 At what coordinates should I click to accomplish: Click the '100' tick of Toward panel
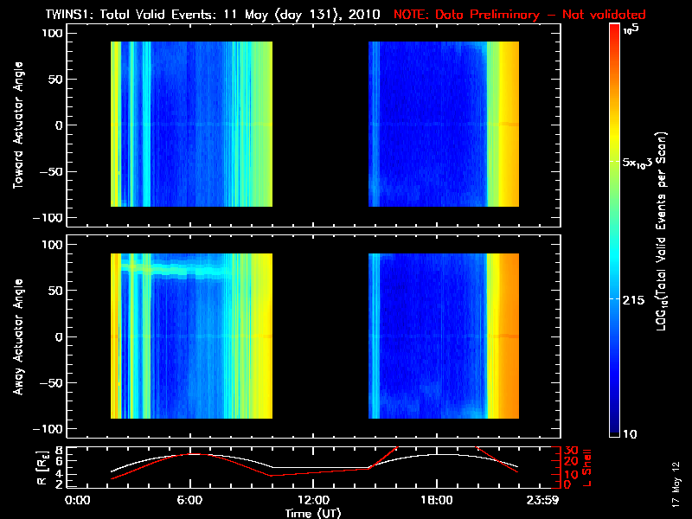(x=53, y=33)
